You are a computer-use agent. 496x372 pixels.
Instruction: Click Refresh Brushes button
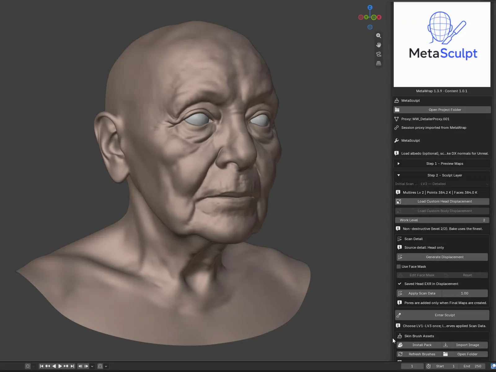419,354
